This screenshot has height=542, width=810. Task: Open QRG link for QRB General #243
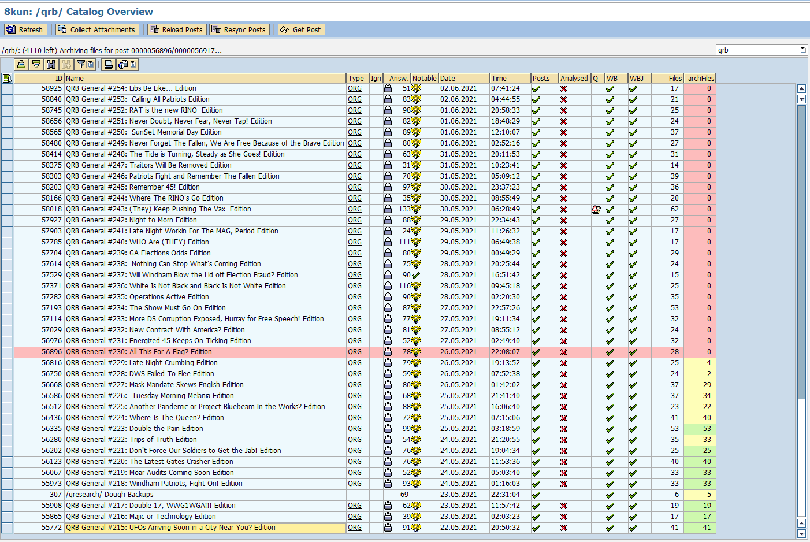355,209
